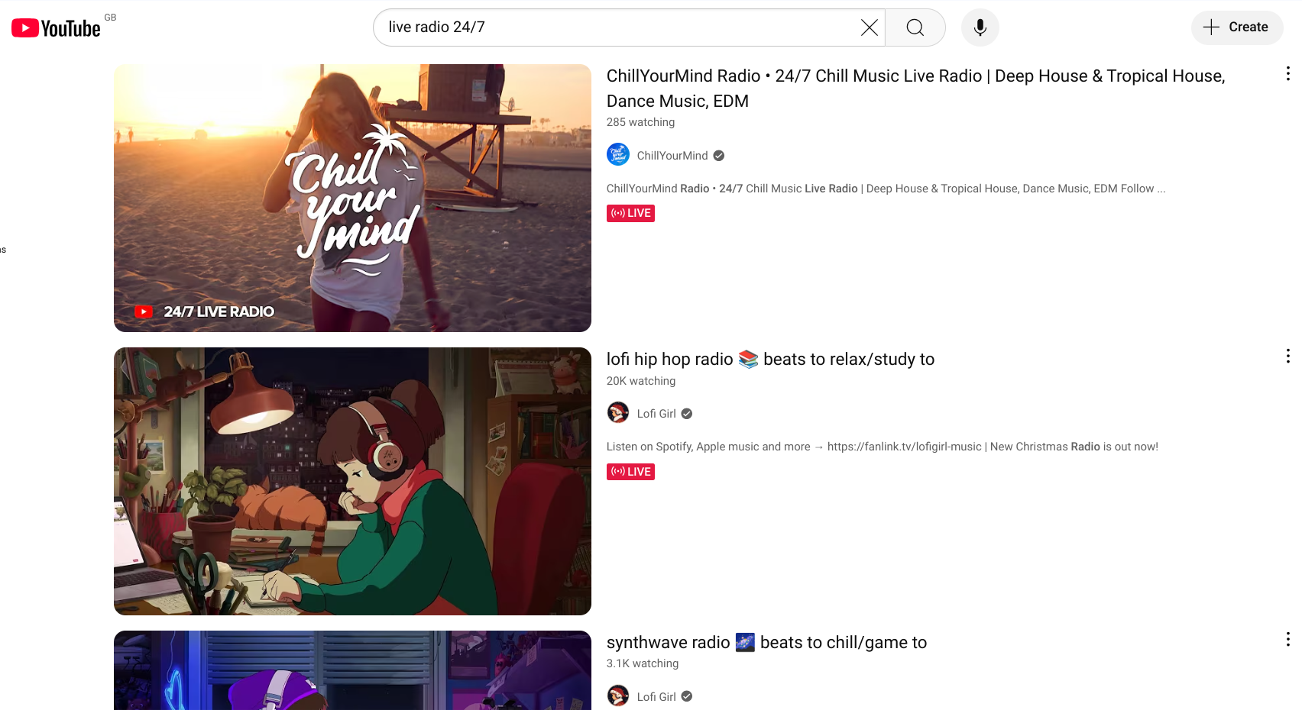The height and width of the screenshot is (710, 1302).
Task: Click the 3.1K watching text
Action: [643, 663]
